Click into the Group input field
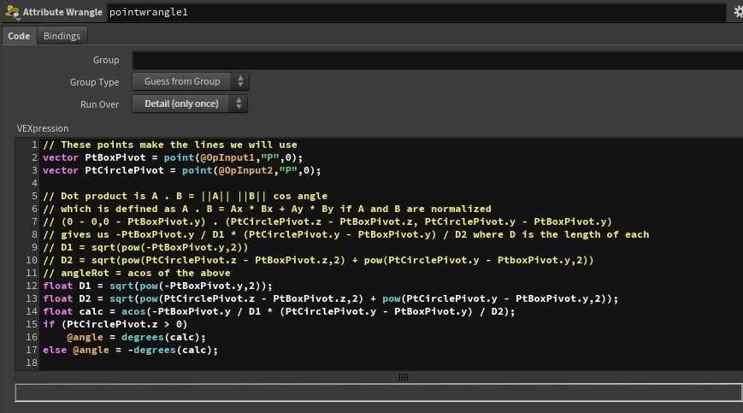The image size is (743, 413). pos(436,60)
